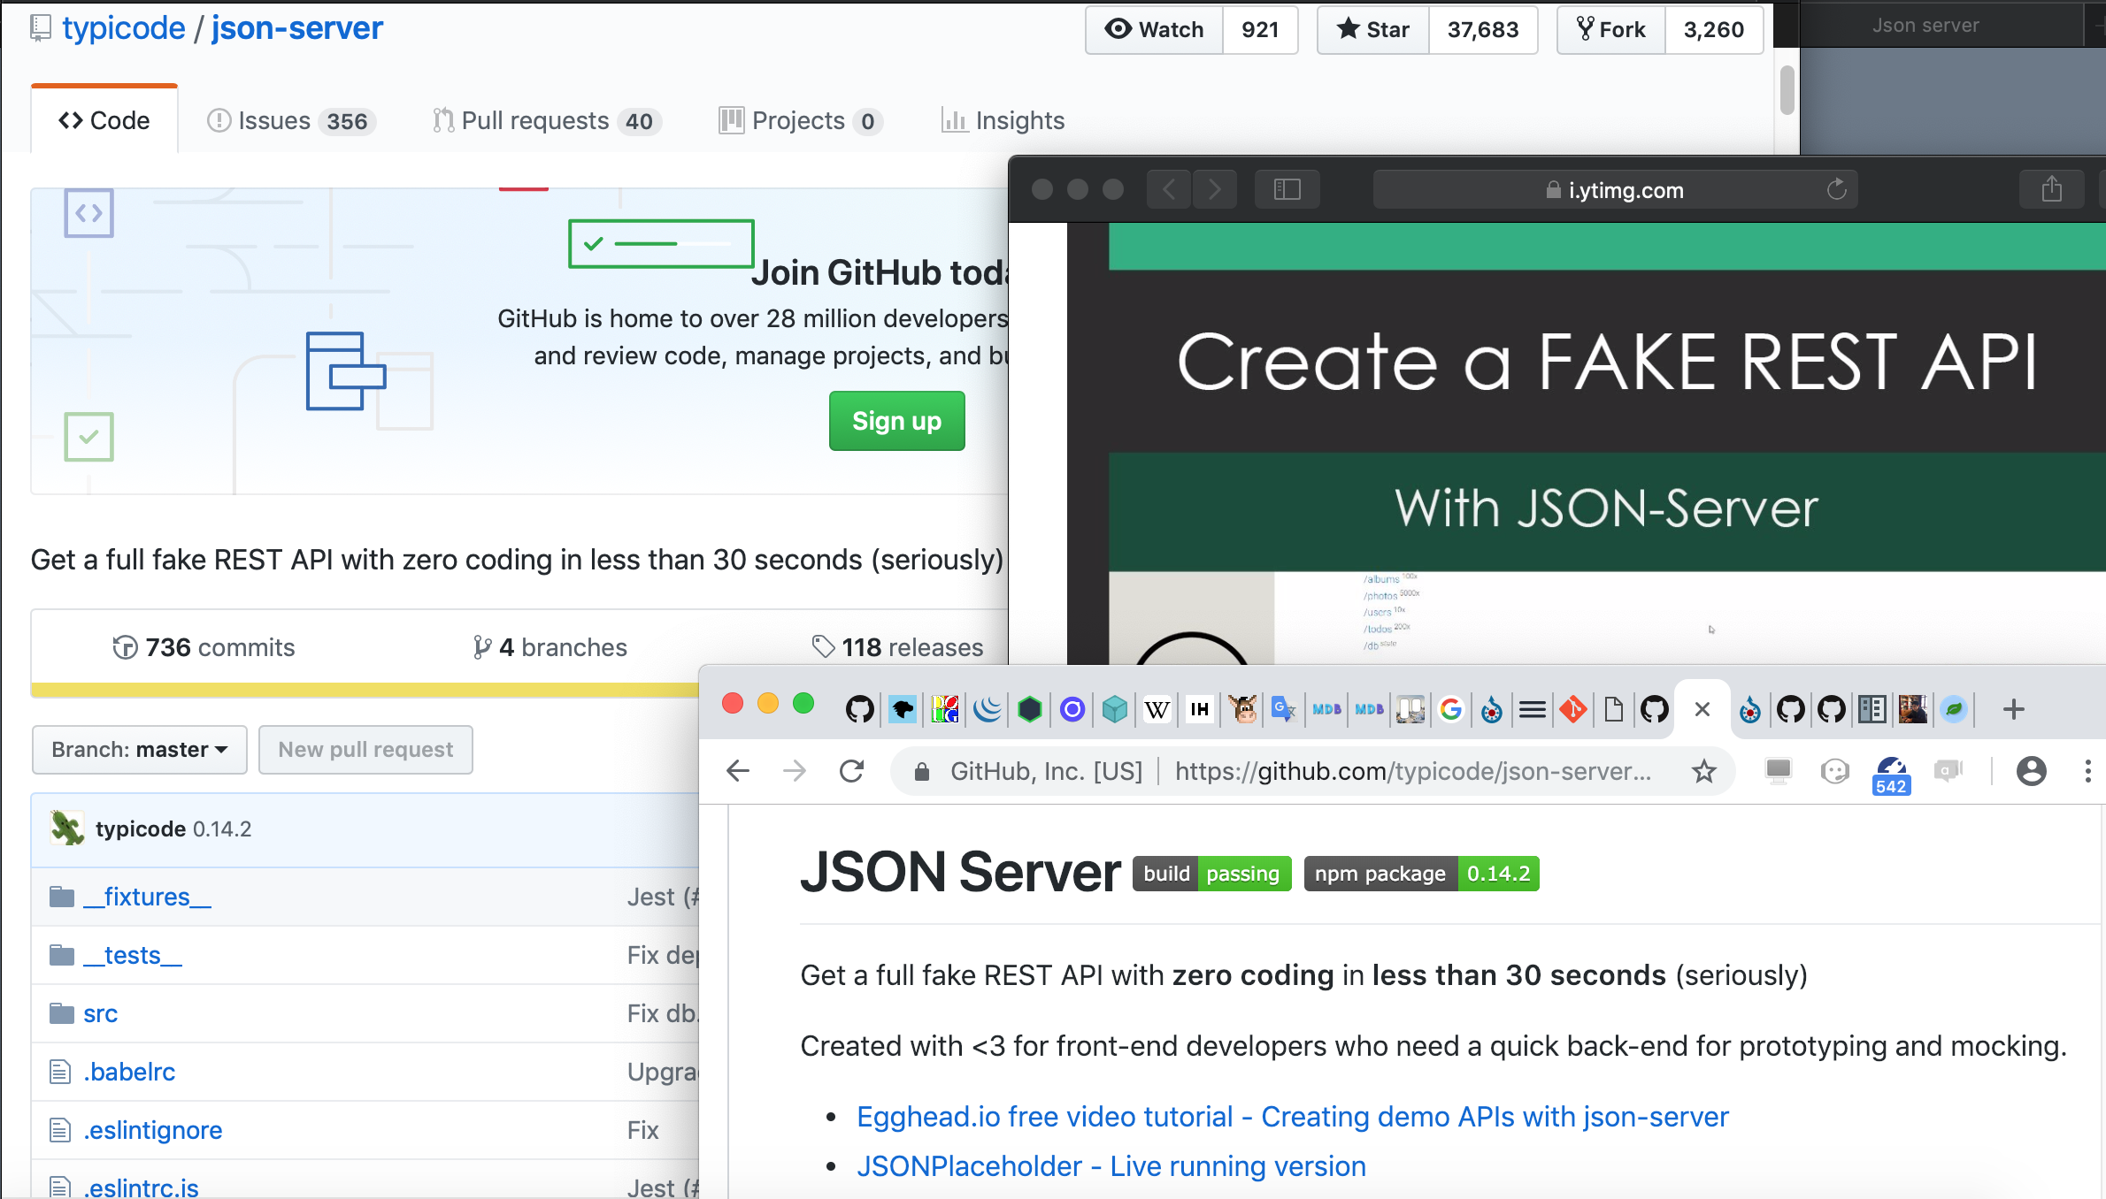The height and width of the screenshot is (1199, 2106).
Task: Open the Projects tab
Action: tap(801, 120)
